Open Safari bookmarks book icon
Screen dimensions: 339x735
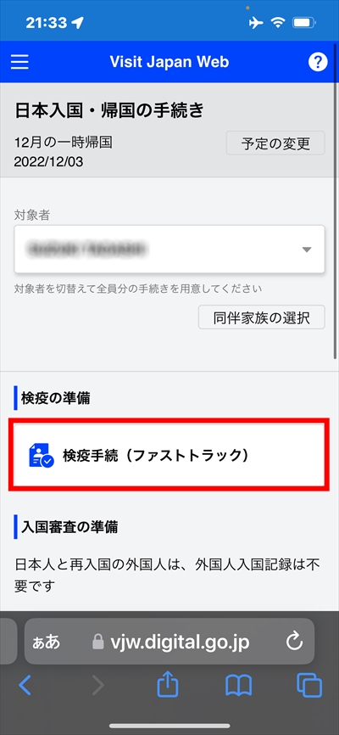[238, 686]
